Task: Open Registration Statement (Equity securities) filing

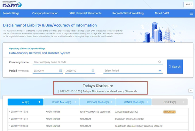Action: coord(139,126)
